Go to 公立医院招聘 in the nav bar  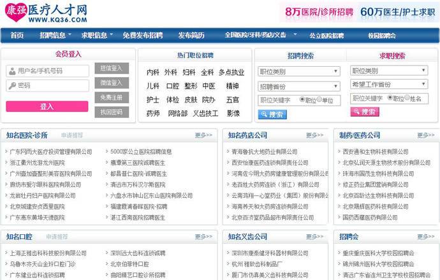pyautogui.click(x=326, y=36)
